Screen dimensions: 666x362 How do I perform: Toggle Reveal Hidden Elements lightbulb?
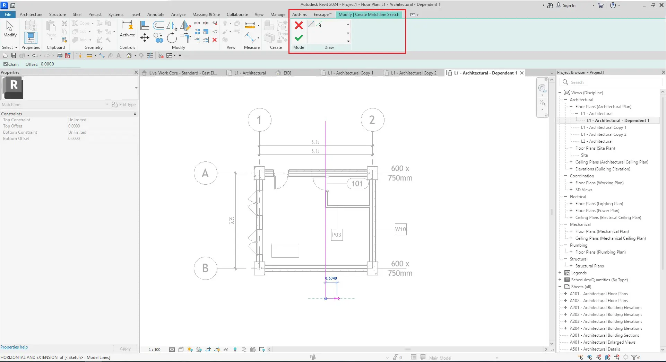coord(235,350)
